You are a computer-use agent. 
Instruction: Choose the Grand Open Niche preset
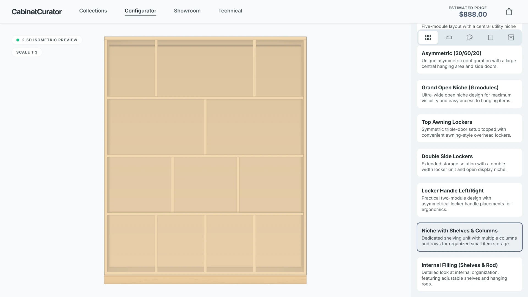coord(469,94)
